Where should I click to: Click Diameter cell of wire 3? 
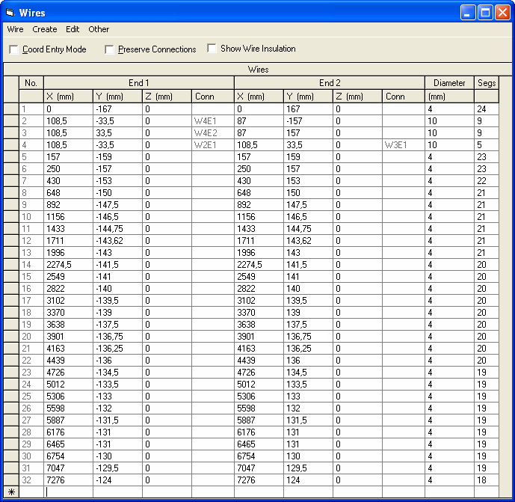(x=448, y=133)
